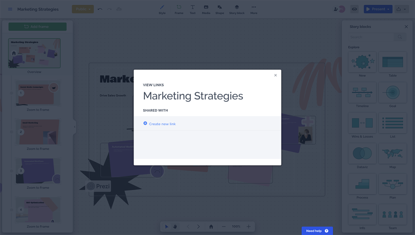Click the zoom-in control near 100%

[x=248, y=226]
